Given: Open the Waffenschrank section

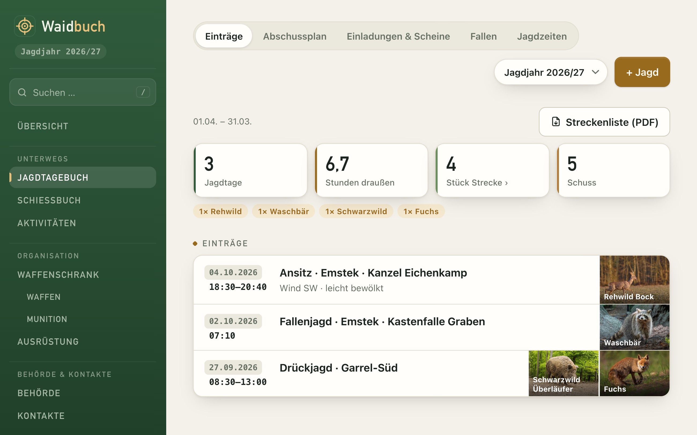Looking at the screenshot, I should [x=83, y=275].
